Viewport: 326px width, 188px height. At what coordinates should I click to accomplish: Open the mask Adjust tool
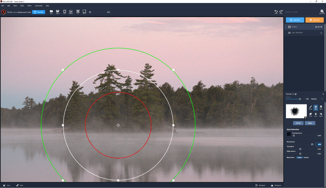point(321,114)
